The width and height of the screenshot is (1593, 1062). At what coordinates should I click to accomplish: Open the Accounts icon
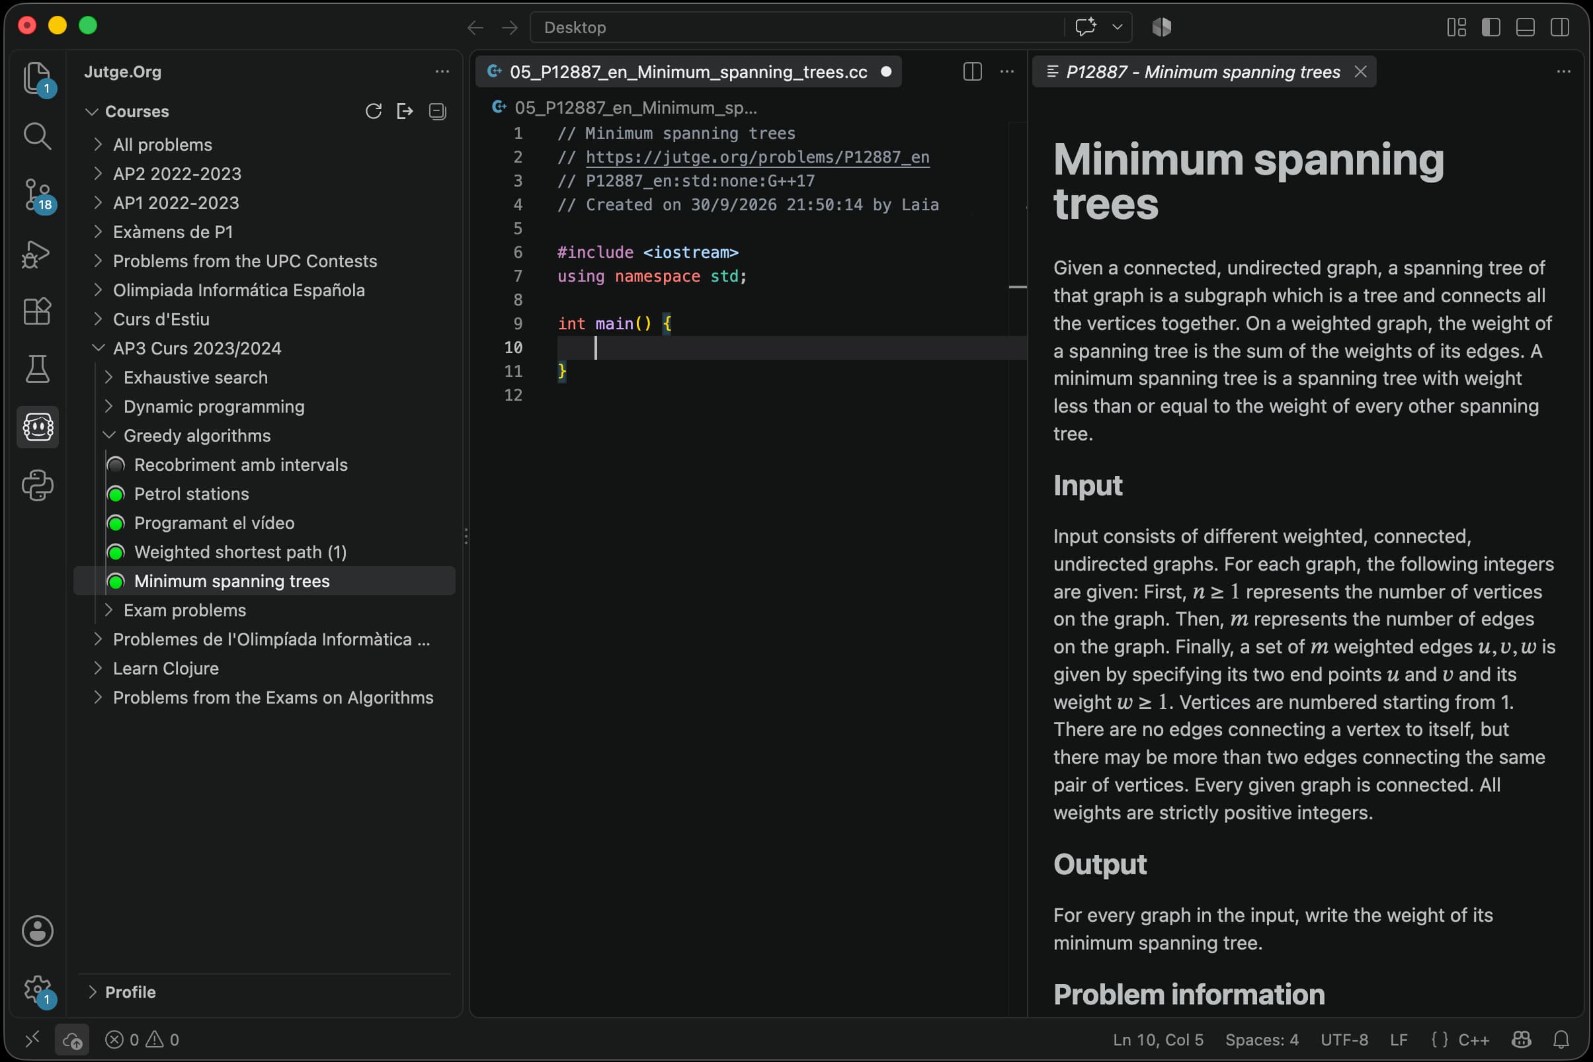point(37,930)
